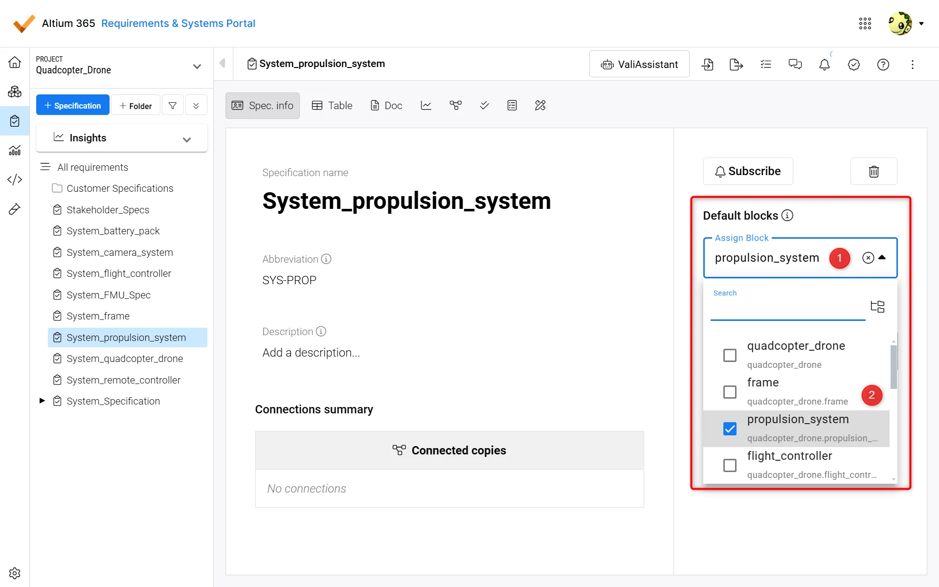Open the traceability tree view icon

[x=455, y=105]
